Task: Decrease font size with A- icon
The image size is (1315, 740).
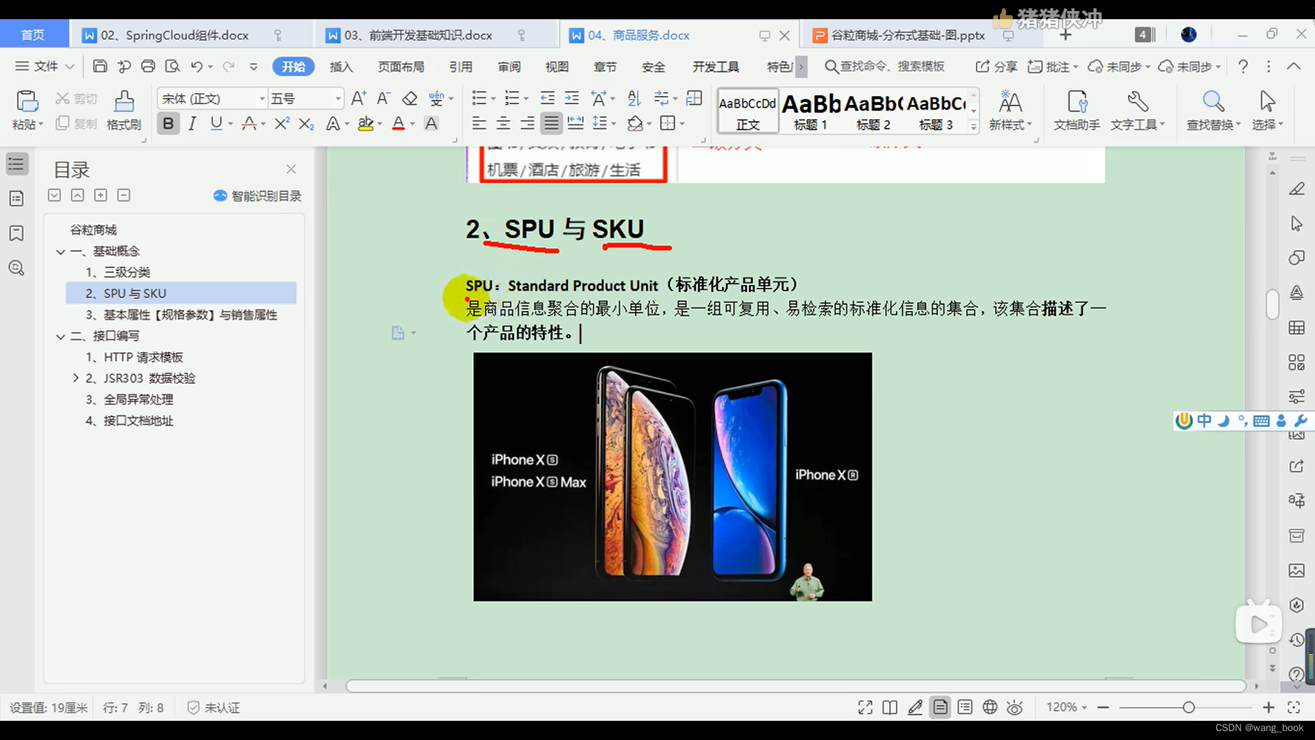Action: tap(384, 99)
